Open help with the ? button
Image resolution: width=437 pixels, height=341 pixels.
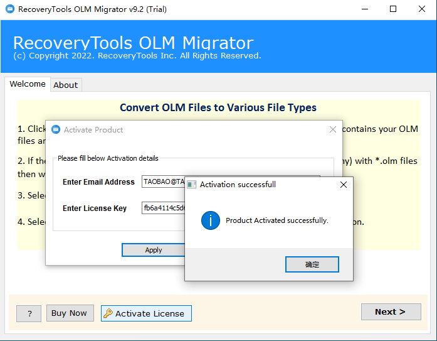tap(29, 313)
